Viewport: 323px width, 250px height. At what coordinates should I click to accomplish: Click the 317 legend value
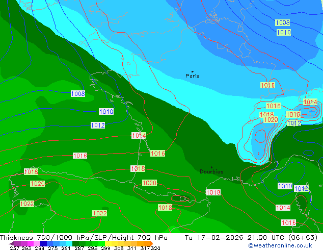145,248
